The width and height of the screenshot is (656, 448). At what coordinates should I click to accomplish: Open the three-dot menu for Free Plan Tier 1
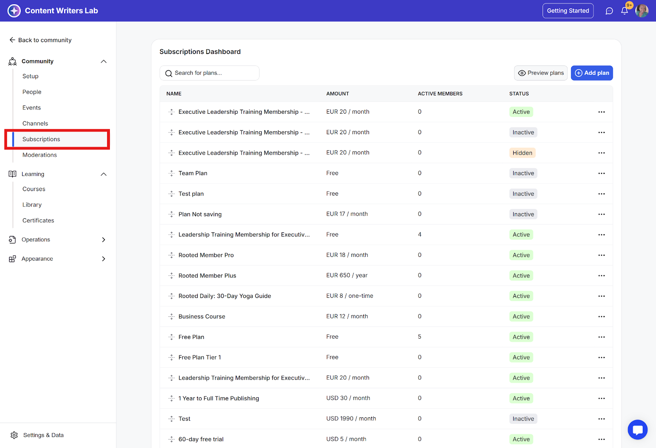point(601,358)
